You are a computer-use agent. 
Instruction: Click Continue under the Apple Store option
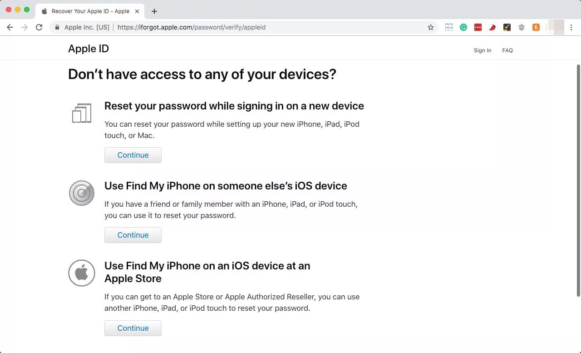pyautogui.click(x=133, y=328)
